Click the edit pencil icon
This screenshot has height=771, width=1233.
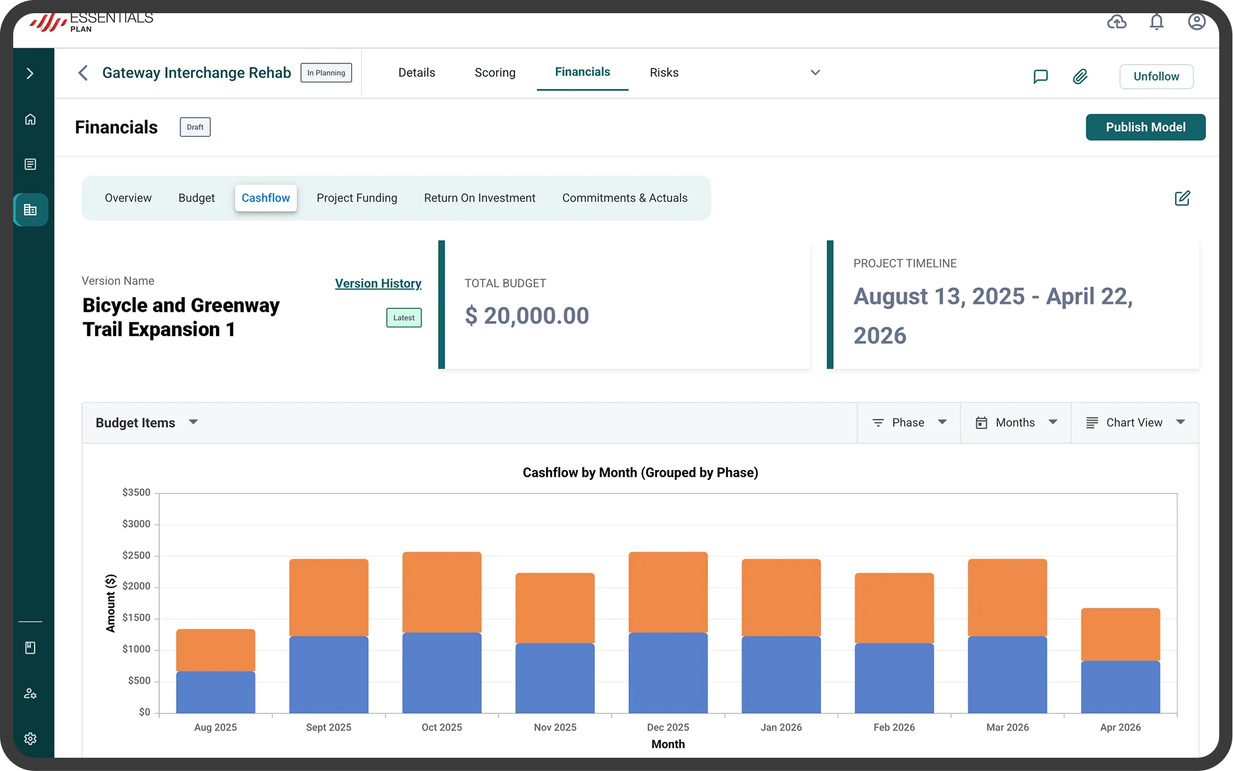1182,198
